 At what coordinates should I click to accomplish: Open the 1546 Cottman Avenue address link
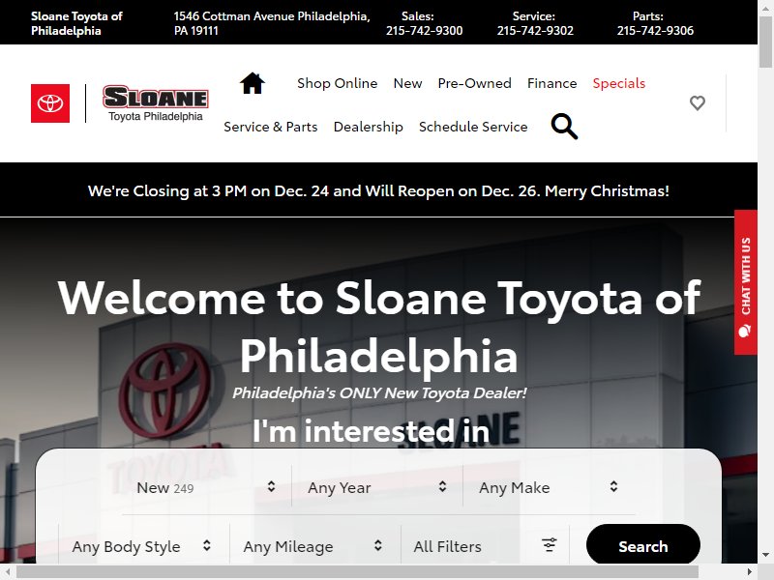[x=272, y=23]
